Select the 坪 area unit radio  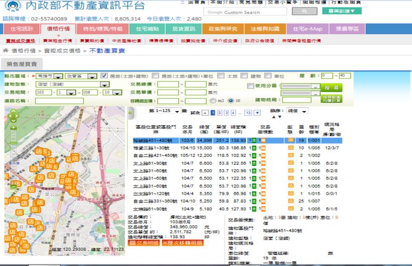coord(231,101)
